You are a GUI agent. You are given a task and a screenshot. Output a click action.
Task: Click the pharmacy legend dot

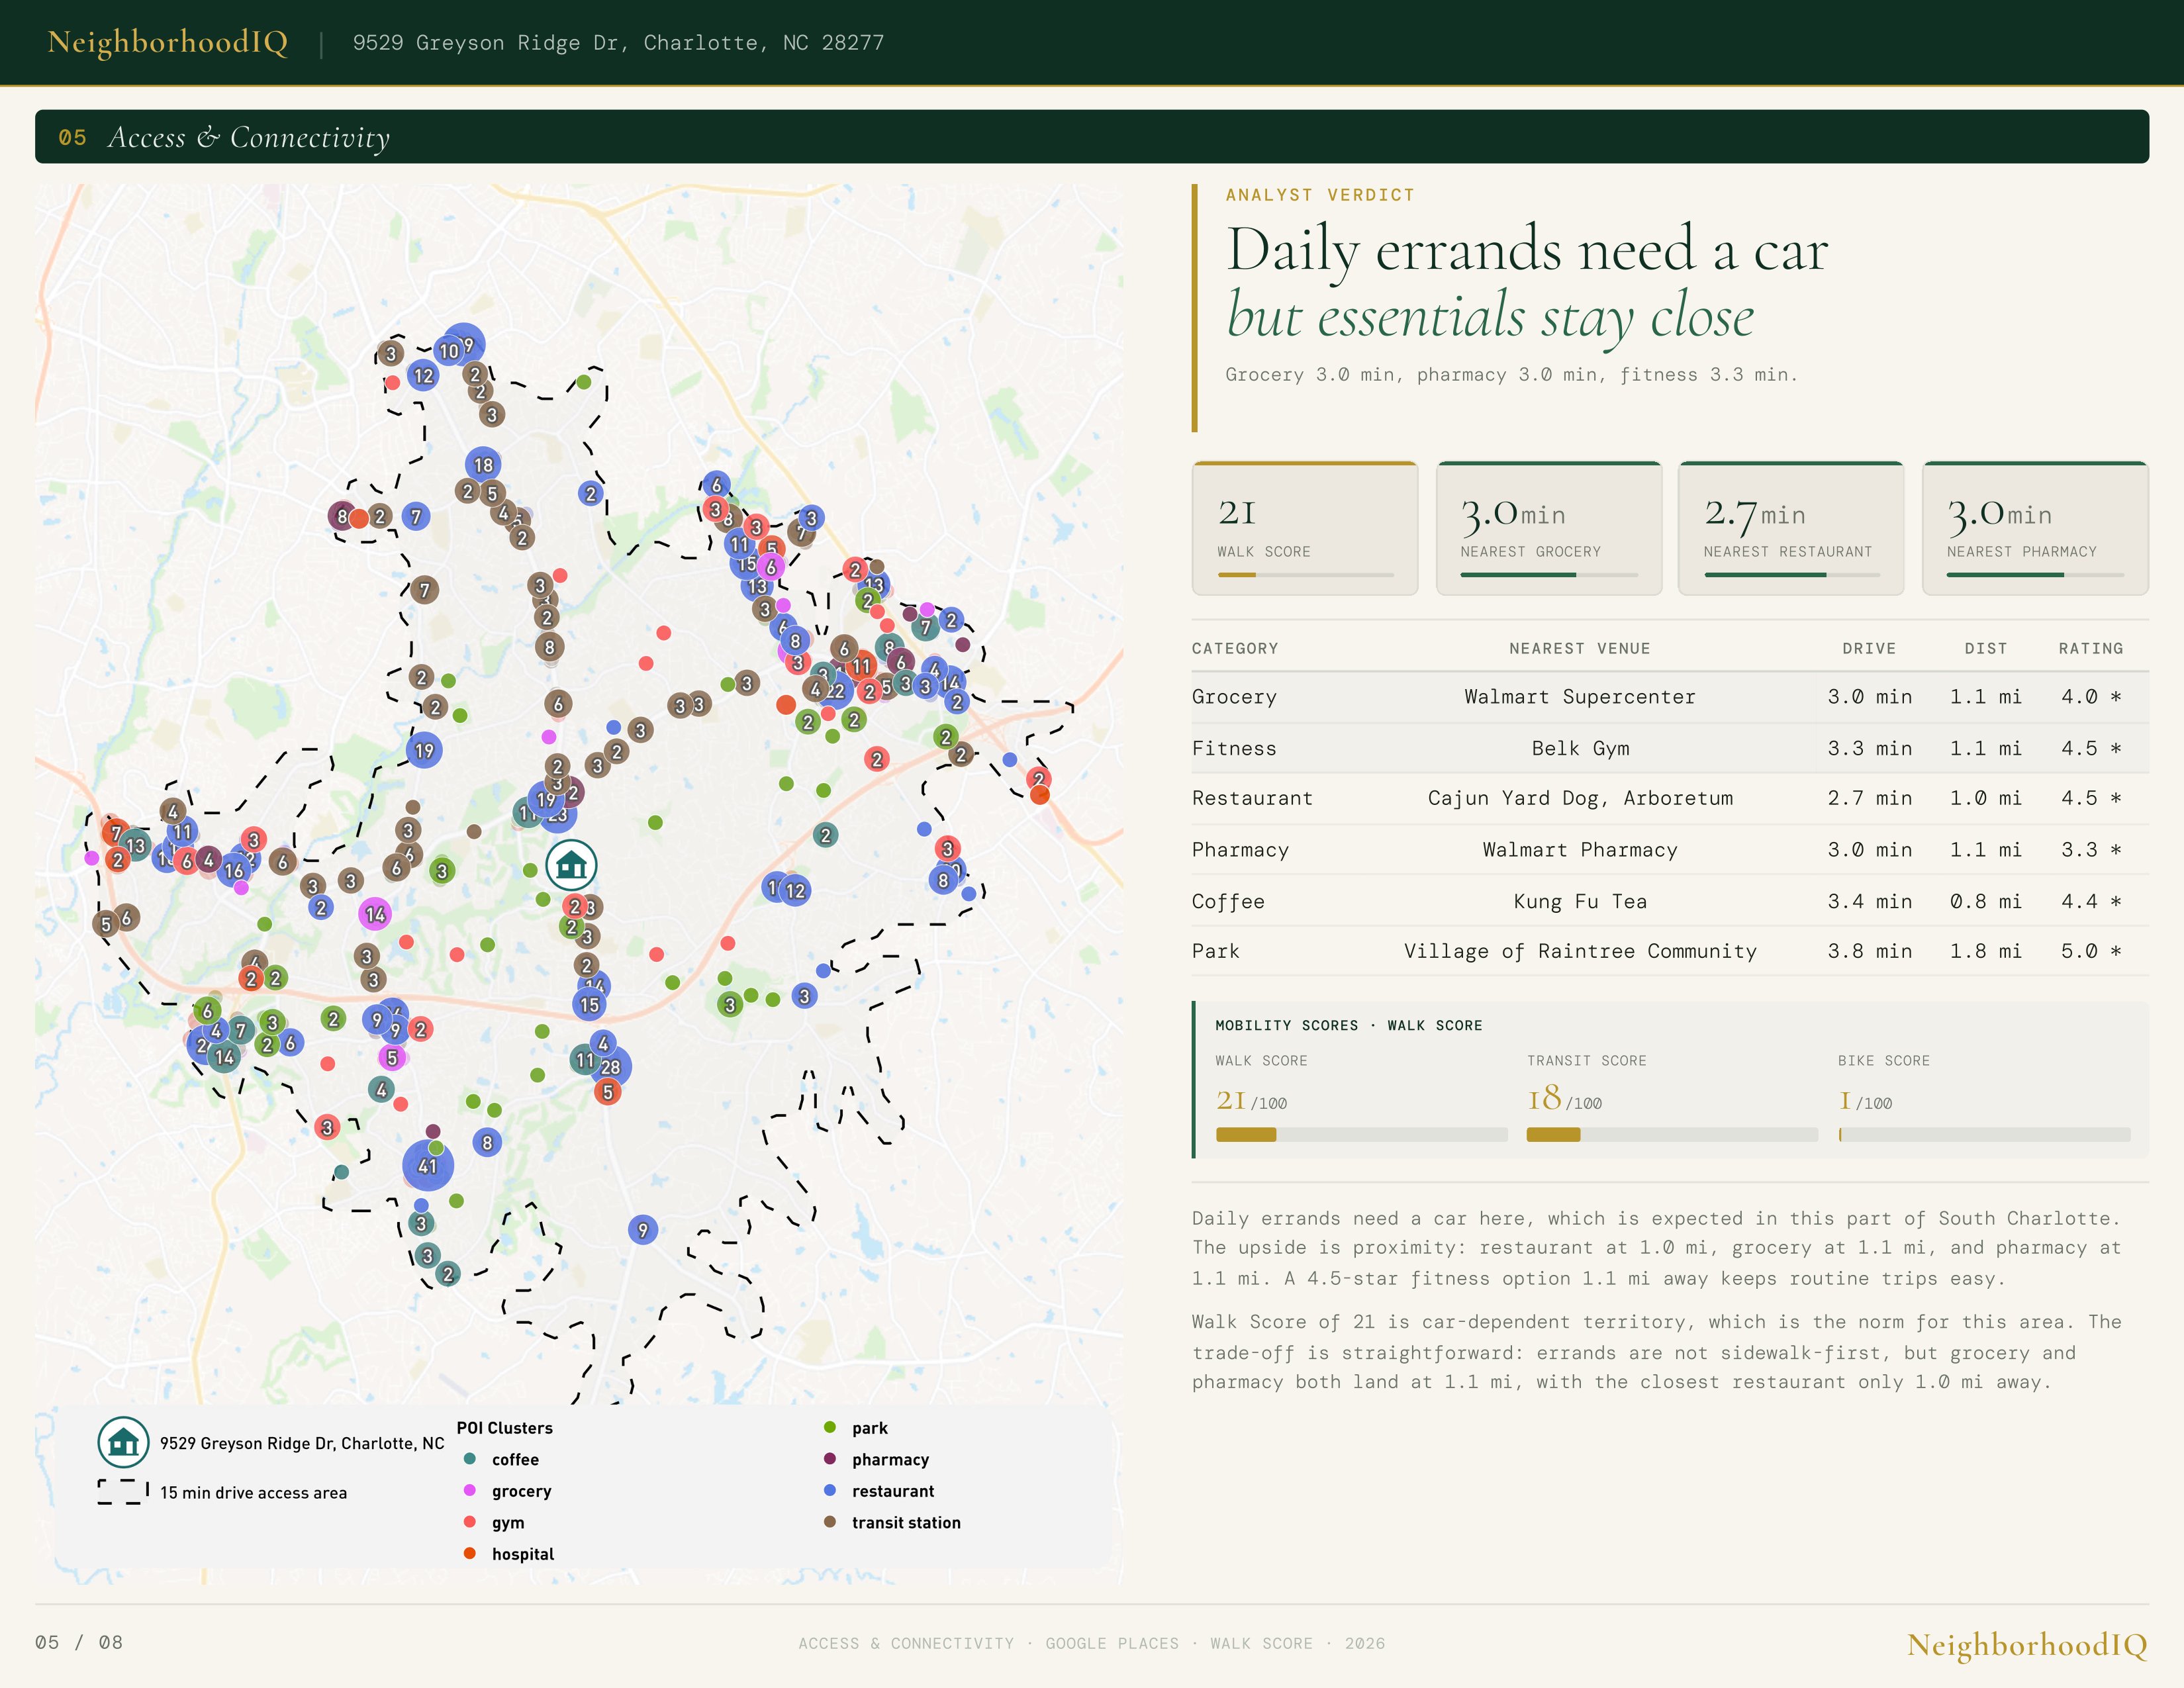point(830,1459)
